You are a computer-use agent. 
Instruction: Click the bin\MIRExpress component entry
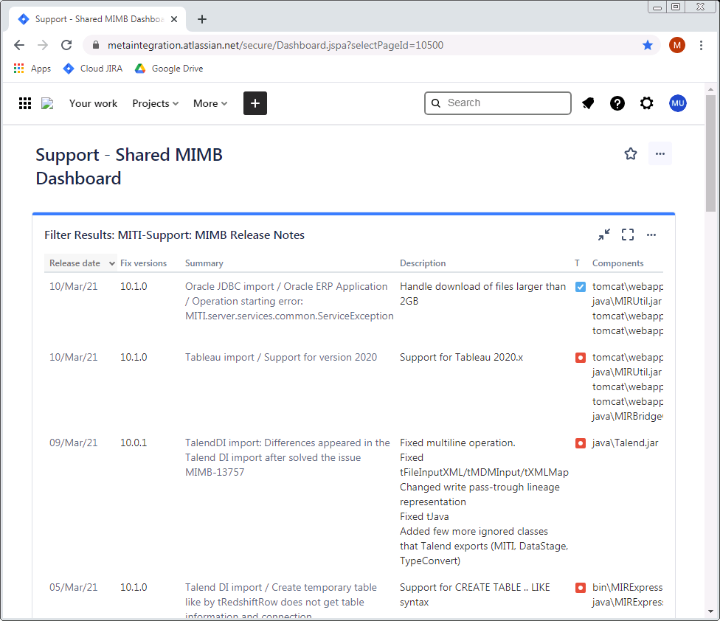coord(627,587)
